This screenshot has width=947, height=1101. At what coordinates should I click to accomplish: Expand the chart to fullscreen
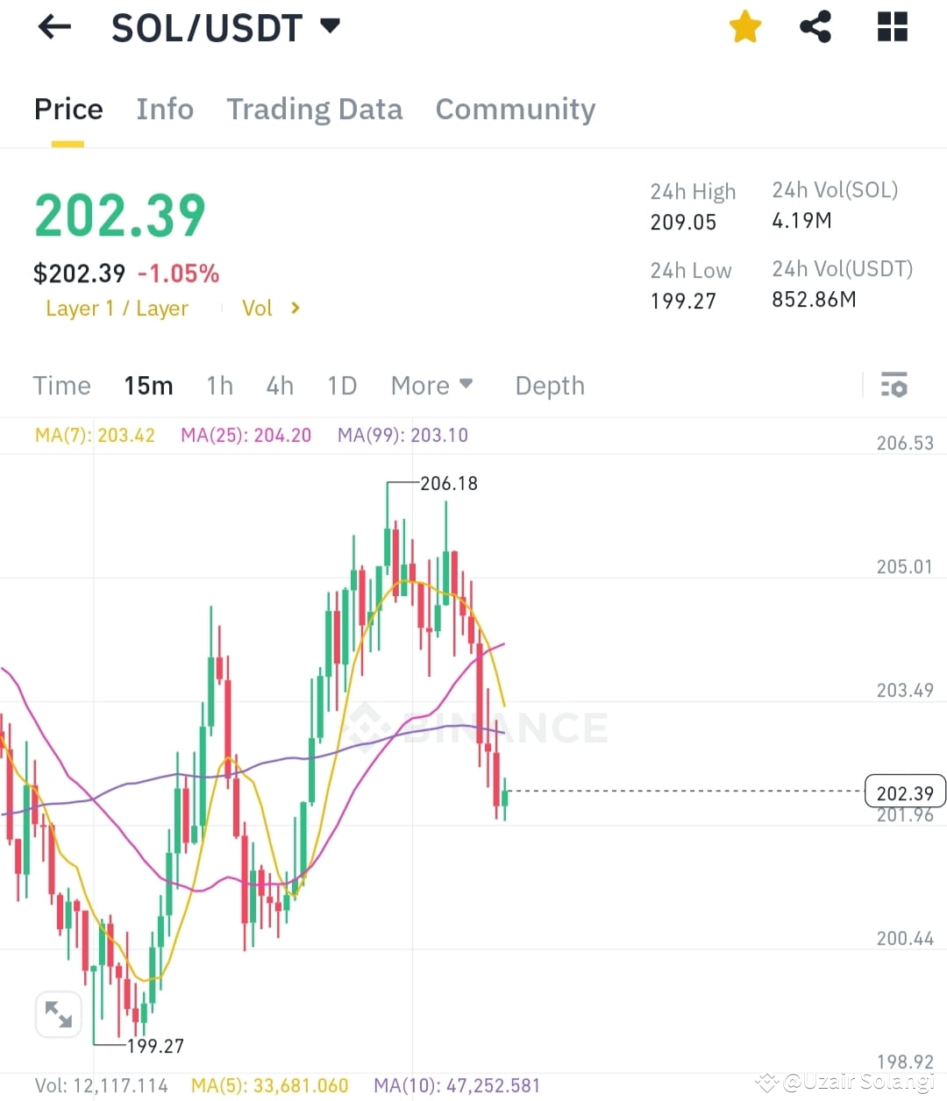click(58, 1013)
